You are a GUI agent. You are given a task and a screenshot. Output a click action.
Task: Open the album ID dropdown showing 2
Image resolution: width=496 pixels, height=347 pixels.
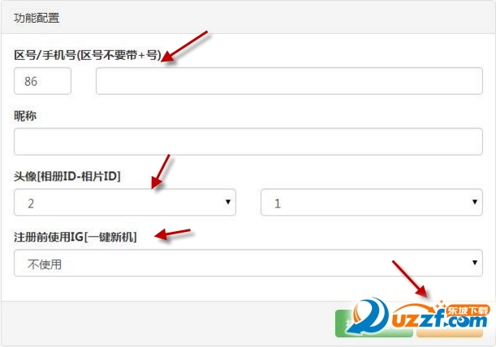coord(125,202)
